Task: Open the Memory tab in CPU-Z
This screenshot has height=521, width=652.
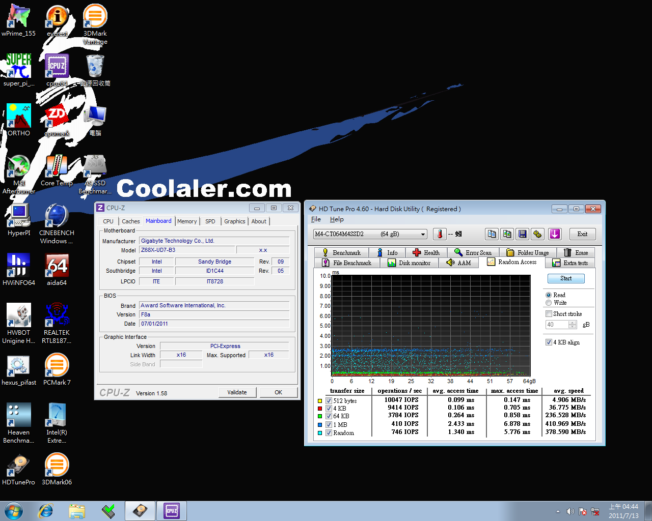Action: [187, 221]
